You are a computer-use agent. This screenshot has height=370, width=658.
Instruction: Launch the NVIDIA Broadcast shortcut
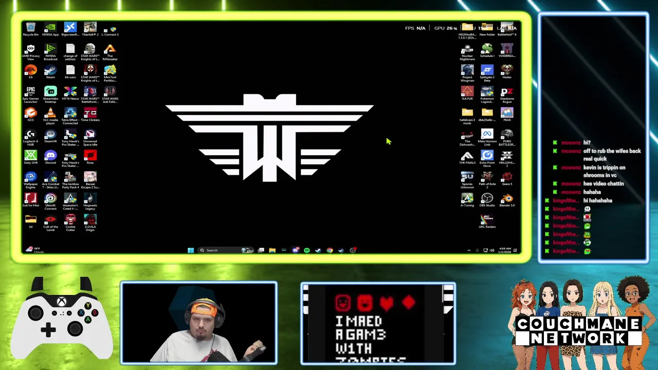tap(50, 52)
